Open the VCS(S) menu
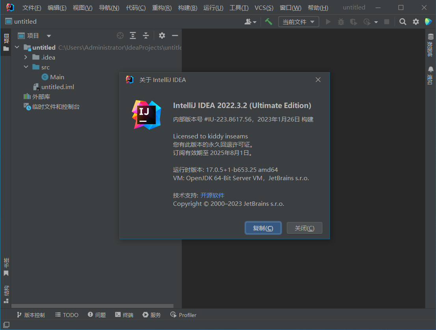 click(x=264, y=8)
